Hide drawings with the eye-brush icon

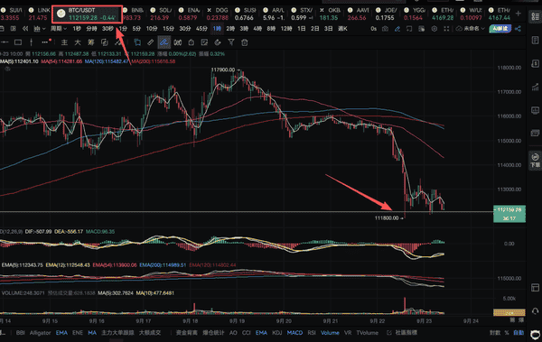[218, 42]
